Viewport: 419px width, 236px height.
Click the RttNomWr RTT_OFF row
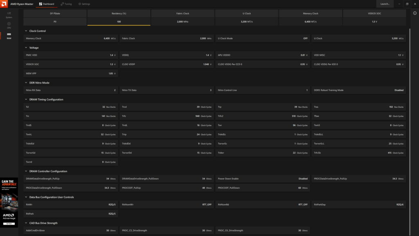click(x=167, y=205)
